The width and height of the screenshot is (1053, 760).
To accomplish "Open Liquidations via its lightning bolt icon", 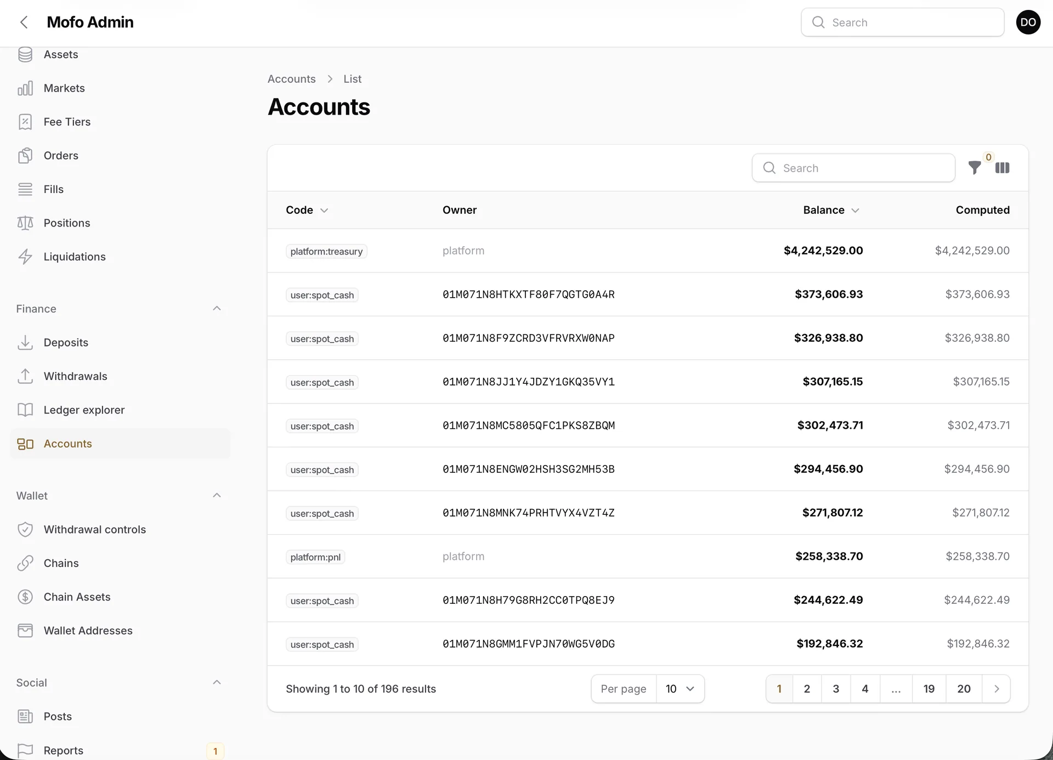I will (x=25, y=257).
